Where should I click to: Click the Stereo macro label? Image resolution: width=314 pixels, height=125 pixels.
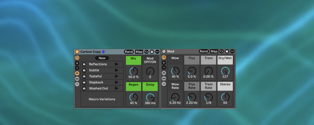(225, 86)
